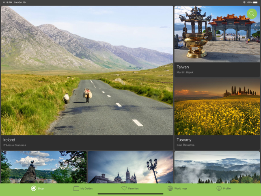Tap the Favorites heart icon
The height and width of the screenshot is (196, 261).
click(x=124, y=188)
